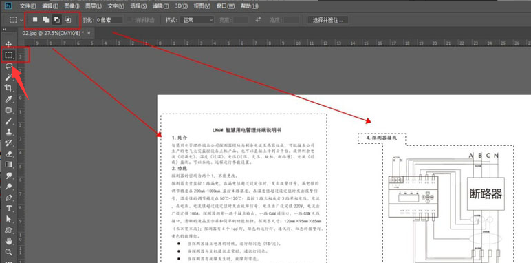The height and width of the screenshot is (263, 531).
Task: Click the heading 2. 功能
Action: 180,169
